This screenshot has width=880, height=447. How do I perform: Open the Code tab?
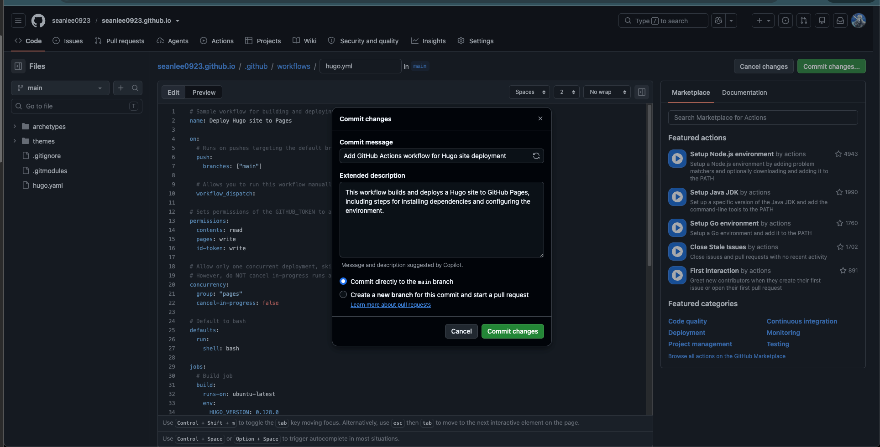pos(28,41)
